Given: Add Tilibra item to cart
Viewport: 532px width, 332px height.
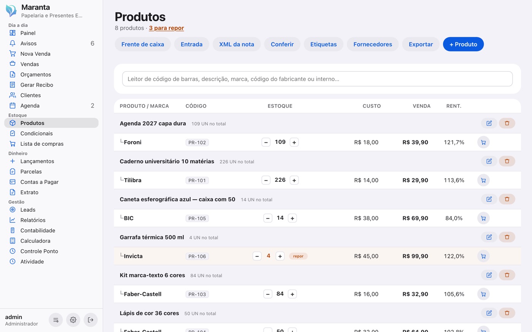Looking at the screenshot, I should click(483, 180).
